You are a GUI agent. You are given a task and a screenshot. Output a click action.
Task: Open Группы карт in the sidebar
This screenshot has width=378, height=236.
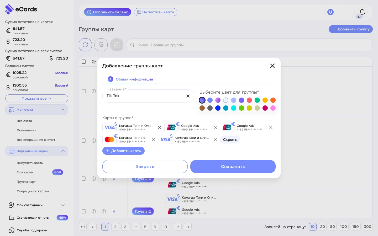coord(26,182)
